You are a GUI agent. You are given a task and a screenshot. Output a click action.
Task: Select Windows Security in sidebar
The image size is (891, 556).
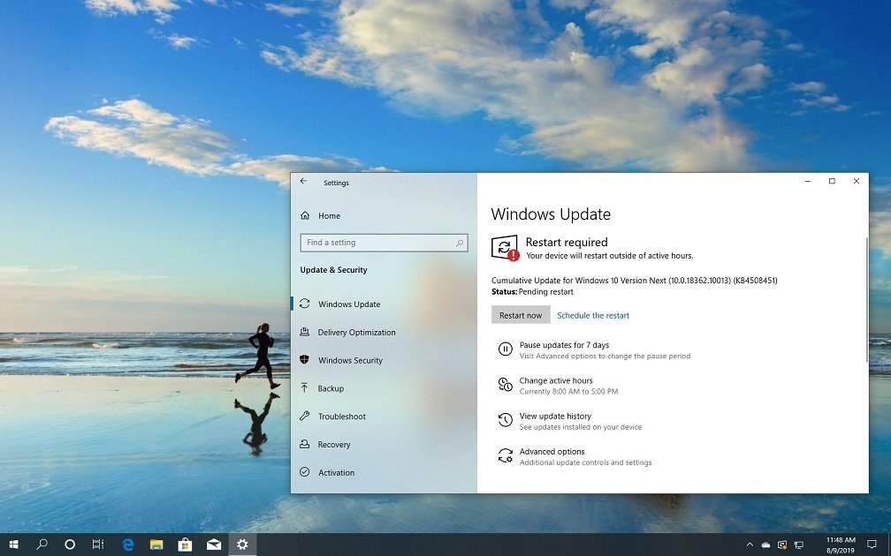point(350,360)
